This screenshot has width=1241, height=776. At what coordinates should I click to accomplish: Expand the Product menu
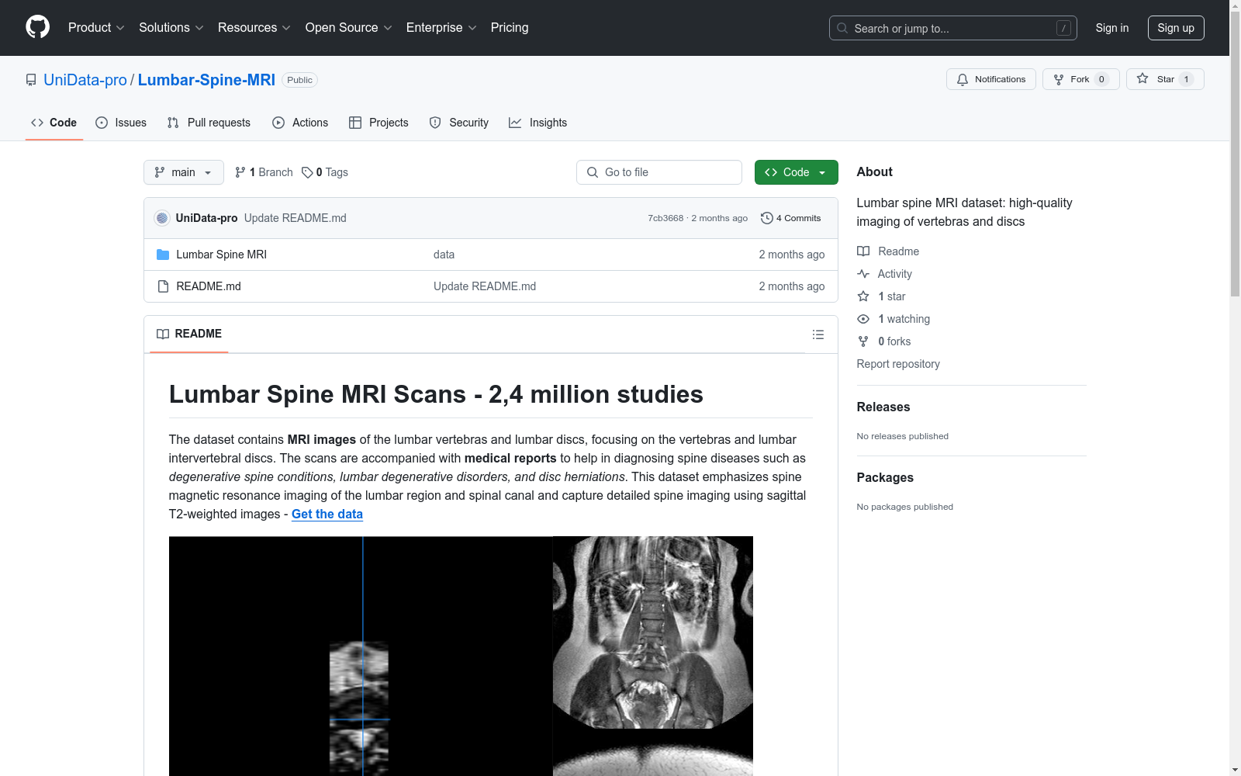click(96, 27)
